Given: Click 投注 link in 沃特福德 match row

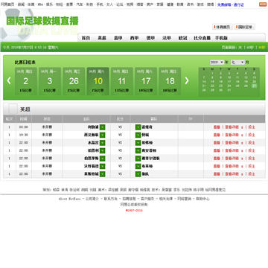Looking at the screenshot, I should tap(252, 166).
